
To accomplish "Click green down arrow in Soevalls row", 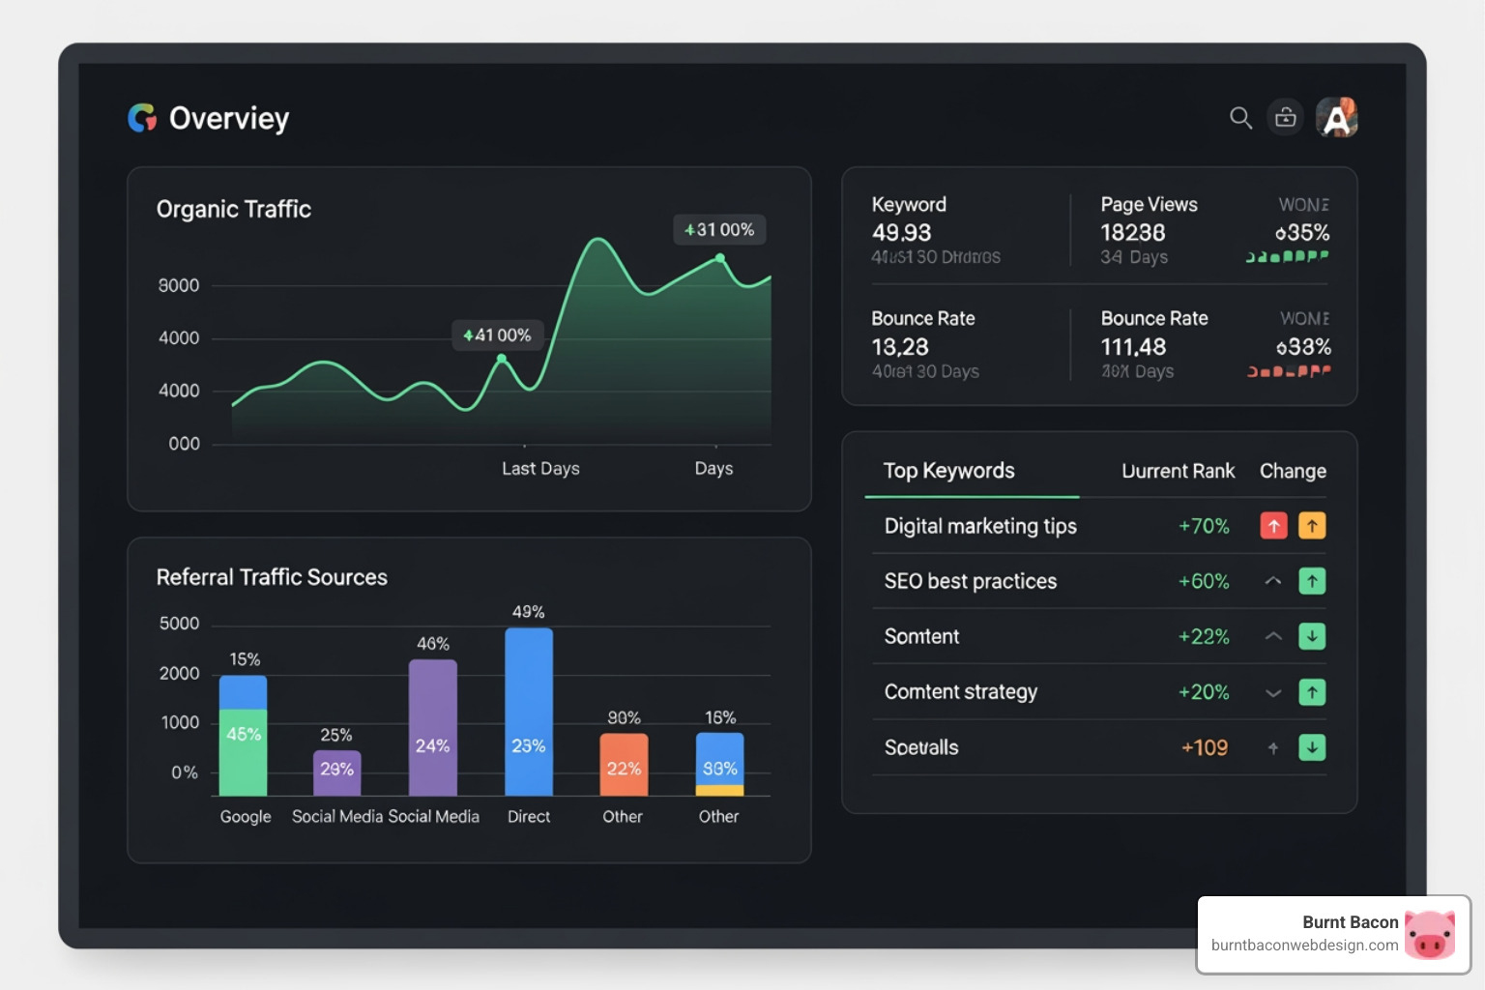I will [1312, 747].
